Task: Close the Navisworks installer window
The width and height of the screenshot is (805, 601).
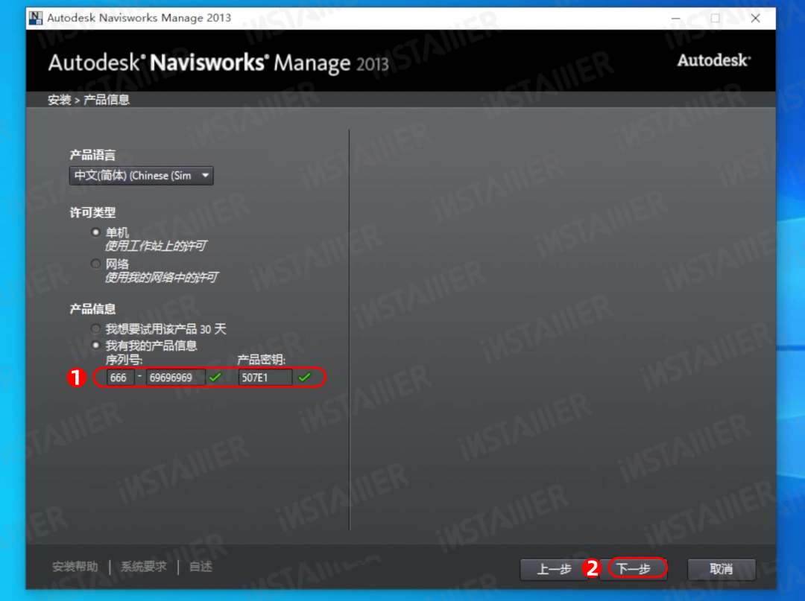Action: pyautogui.click(x=755, y=18)
